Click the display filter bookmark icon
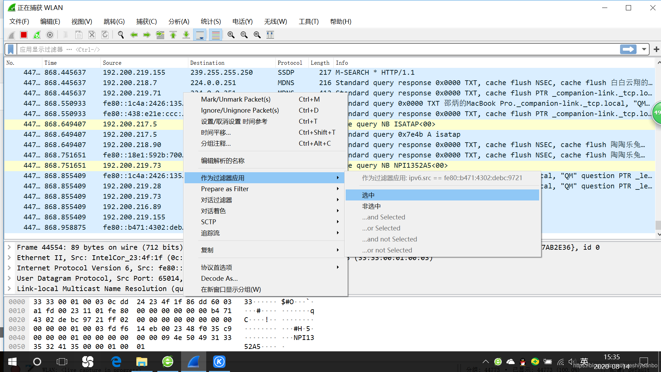Image resolution: width=661 pixels, height=372 pixels. 11,49
